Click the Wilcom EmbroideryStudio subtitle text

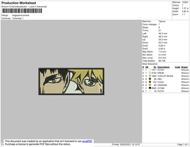[x=24, y=7]
